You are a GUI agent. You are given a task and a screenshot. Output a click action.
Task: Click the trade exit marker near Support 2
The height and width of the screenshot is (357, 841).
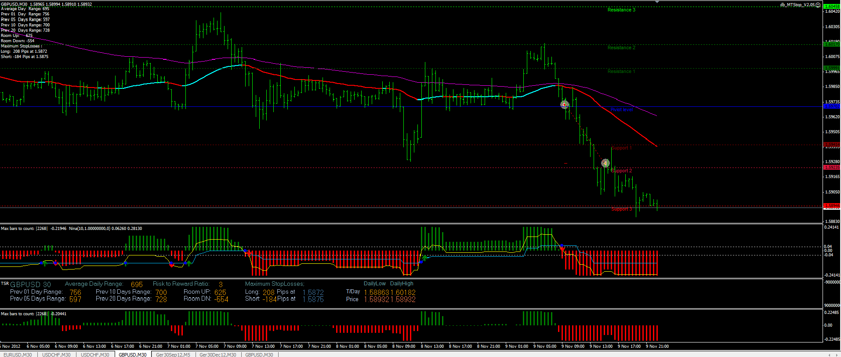coord(605,163)
